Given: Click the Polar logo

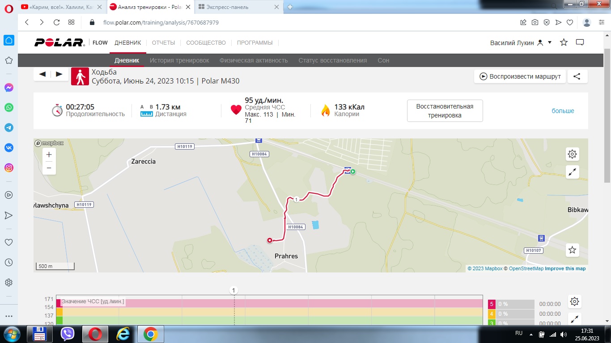Looking at the screenshot, I should (59, 42).
